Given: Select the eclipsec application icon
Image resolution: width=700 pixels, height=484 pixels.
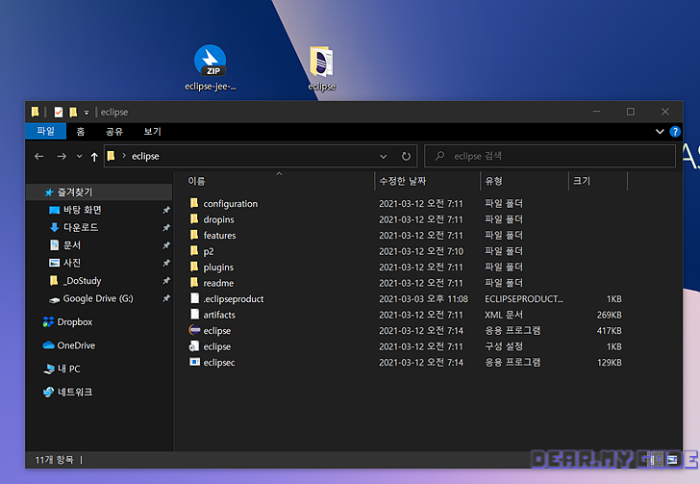Looking at the screenshot, I should point(194,362).
